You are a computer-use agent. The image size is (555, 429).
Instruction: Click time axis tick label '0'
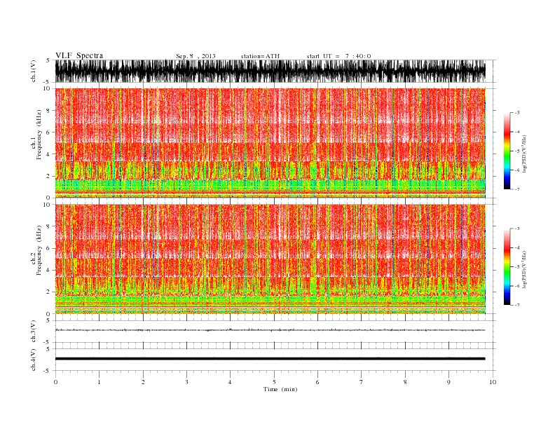pos(55,382)
